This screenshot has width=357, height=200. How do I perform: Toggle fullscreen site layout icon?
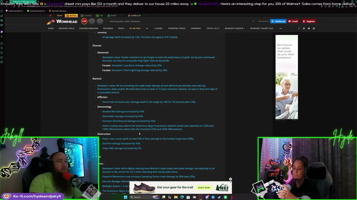click(299, 28)
